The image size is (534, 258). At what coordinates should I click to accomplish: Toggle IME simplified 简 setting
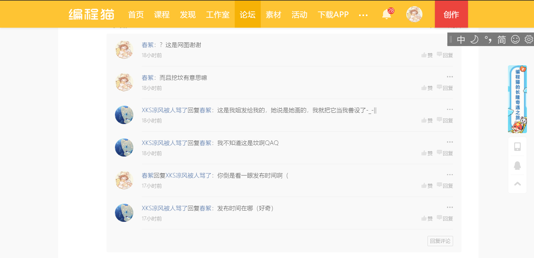tap(501, 40)
